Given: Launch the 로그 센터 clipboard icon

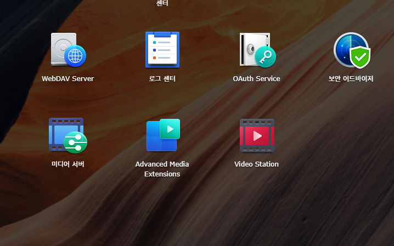Looking at the screenshot, I should (x=162, y=50).
